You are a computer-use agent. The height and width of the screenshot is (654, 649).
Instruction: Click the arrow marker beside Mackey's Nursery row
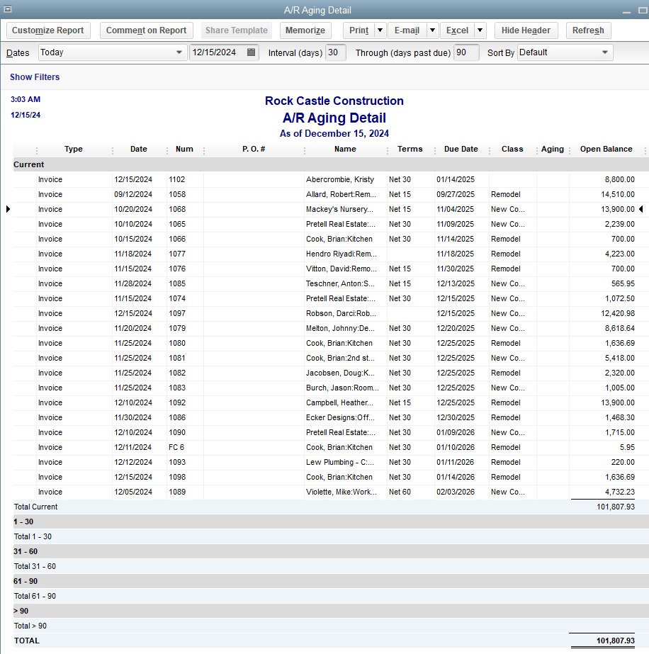[7, 209]
